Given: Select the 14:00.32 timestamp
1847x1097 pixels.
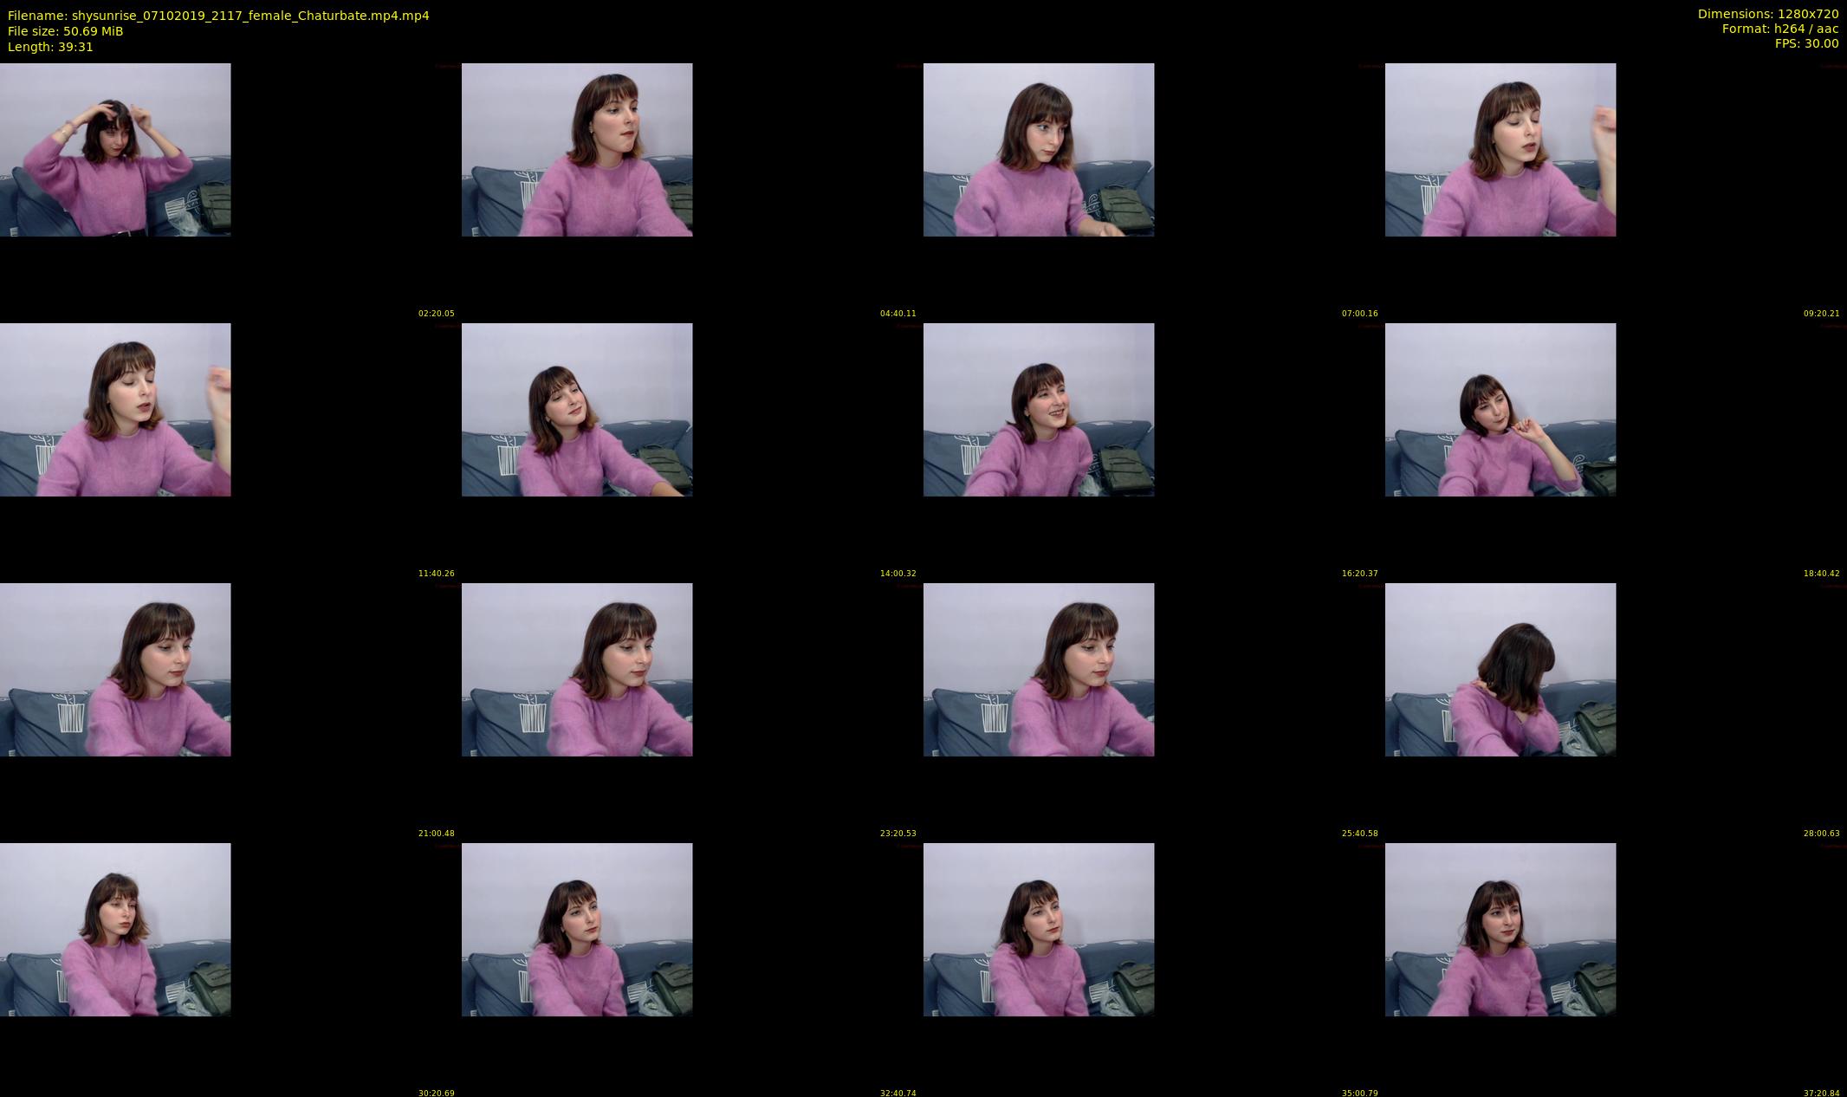Looking at the screenshot, I should (898, 574).
